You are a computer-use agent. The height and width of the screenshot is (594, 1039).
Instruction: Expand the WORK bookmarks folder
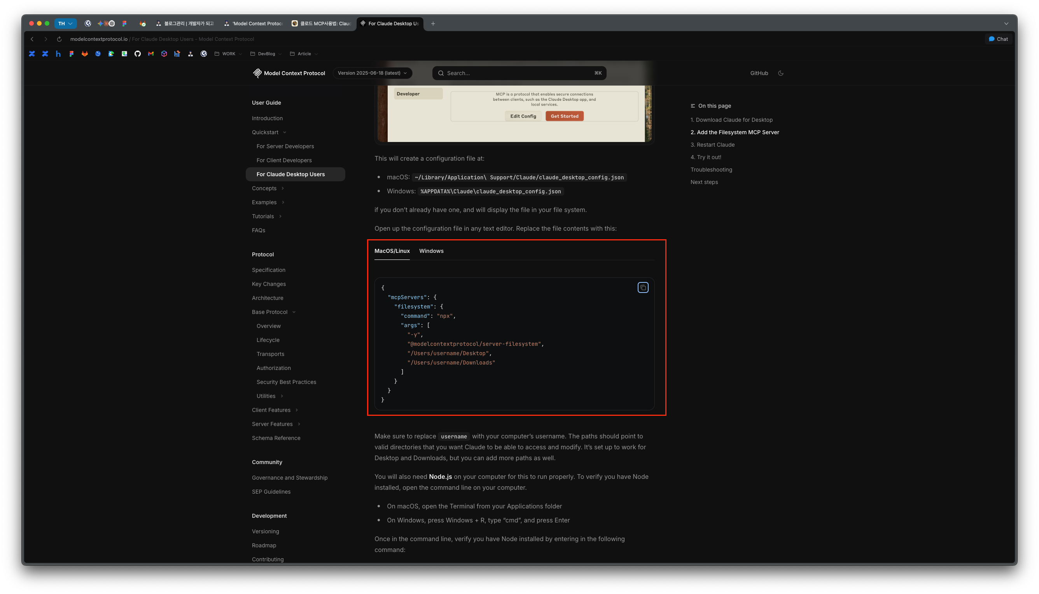(228, 54)
